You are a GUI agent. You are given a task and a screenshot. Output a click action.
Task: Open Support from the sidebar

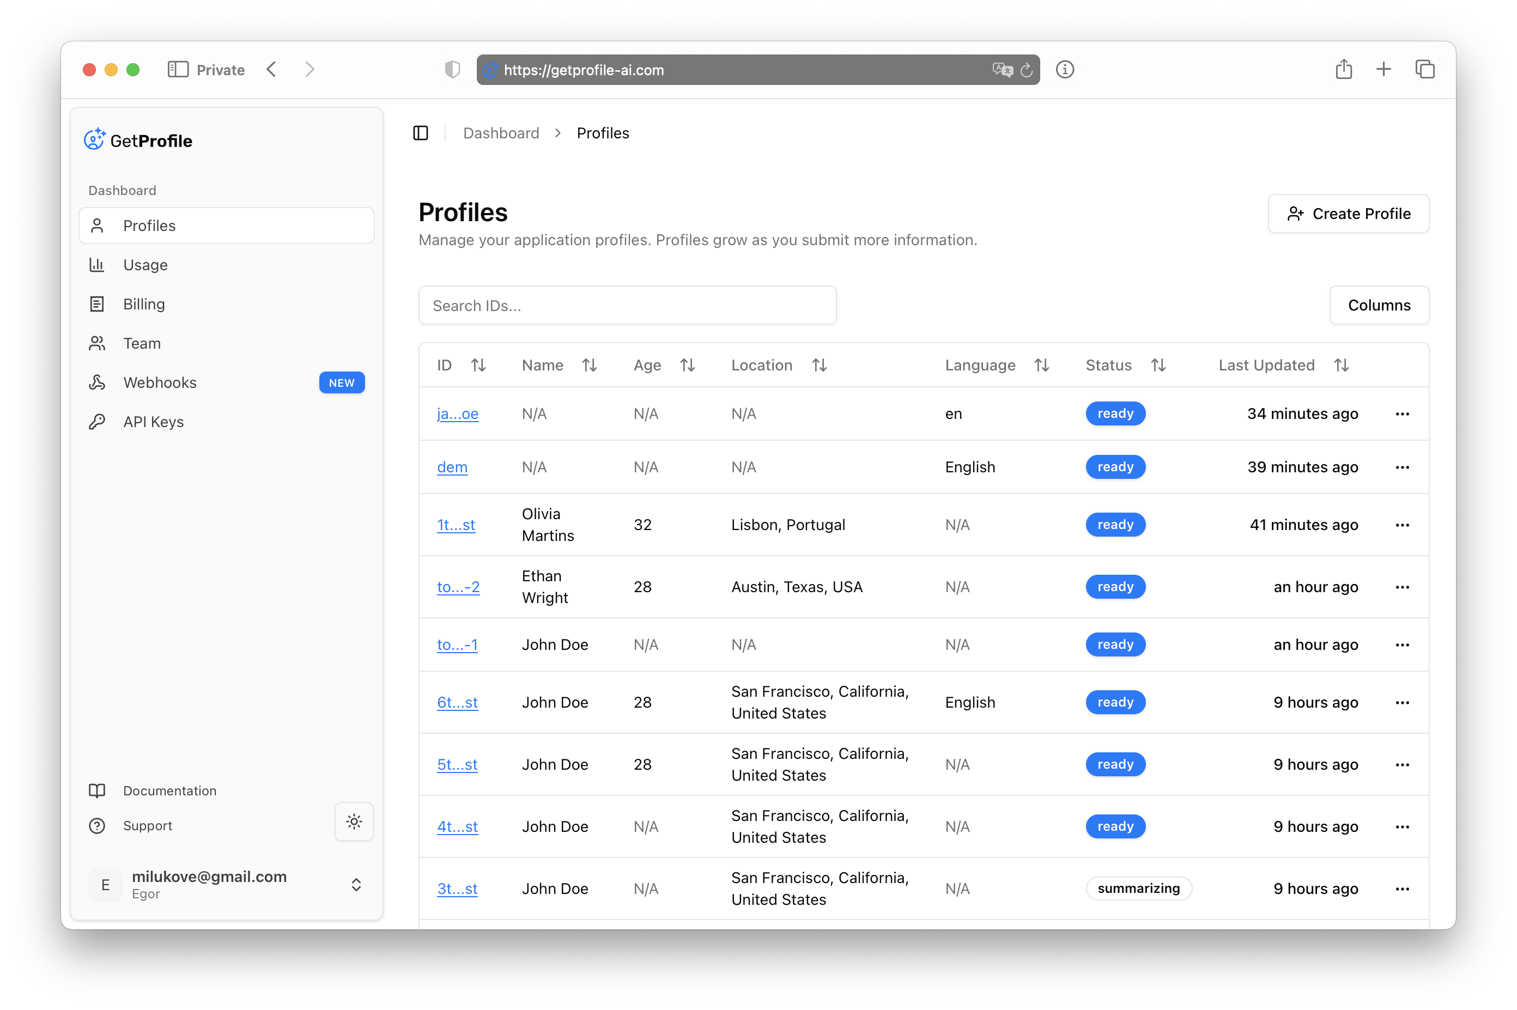point(148,825)
